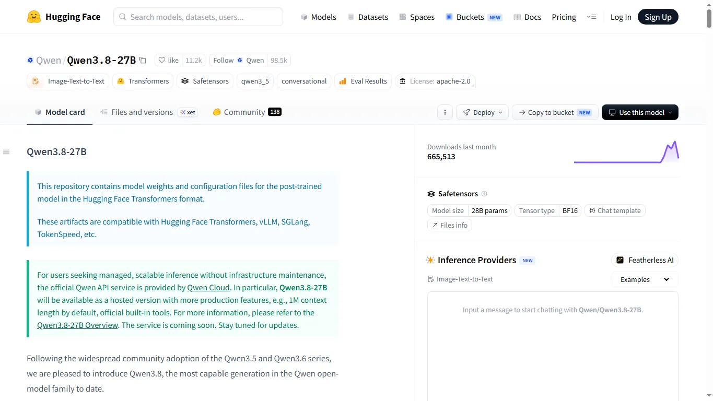
Task: Copy model name with copy icon
Action: pyautogui.click(x=143, y=61)
